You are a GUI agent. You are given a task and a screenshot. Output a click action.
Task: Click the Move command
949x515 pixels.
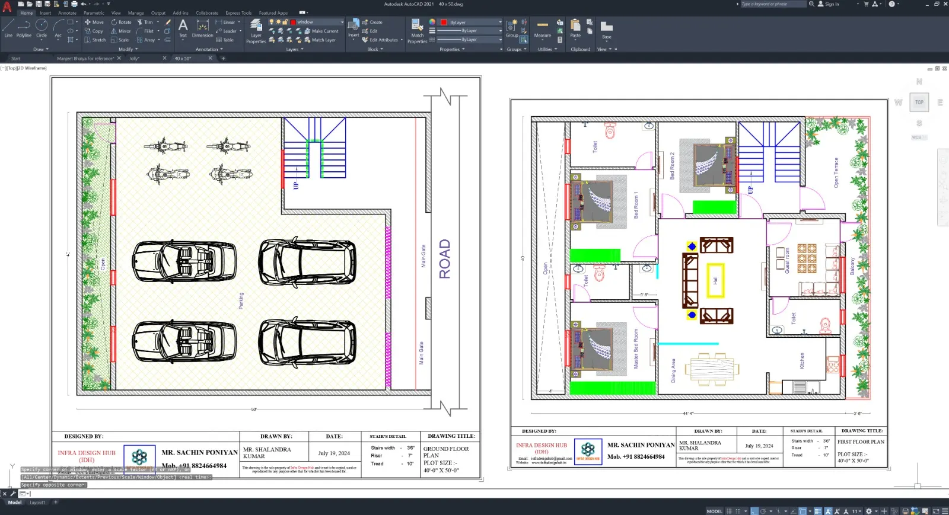click(94, 22)
